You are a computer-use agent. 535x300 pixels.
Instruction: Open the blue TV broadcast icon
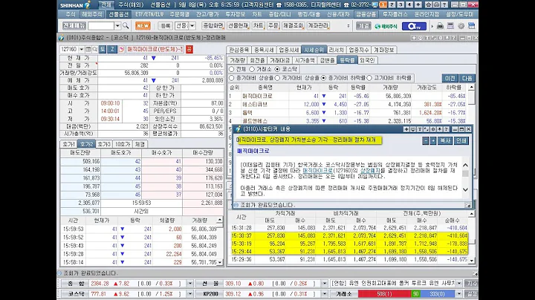pyautogui.click(x=414, y=26)
